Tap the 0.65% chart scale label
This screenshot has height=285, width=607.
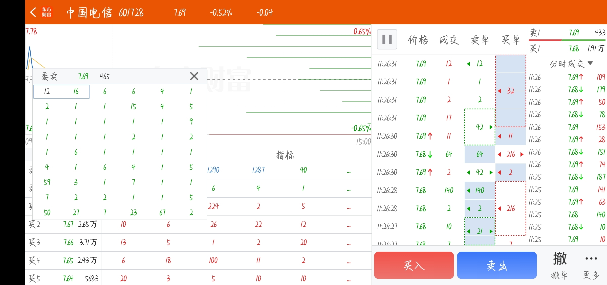[362, 32]
